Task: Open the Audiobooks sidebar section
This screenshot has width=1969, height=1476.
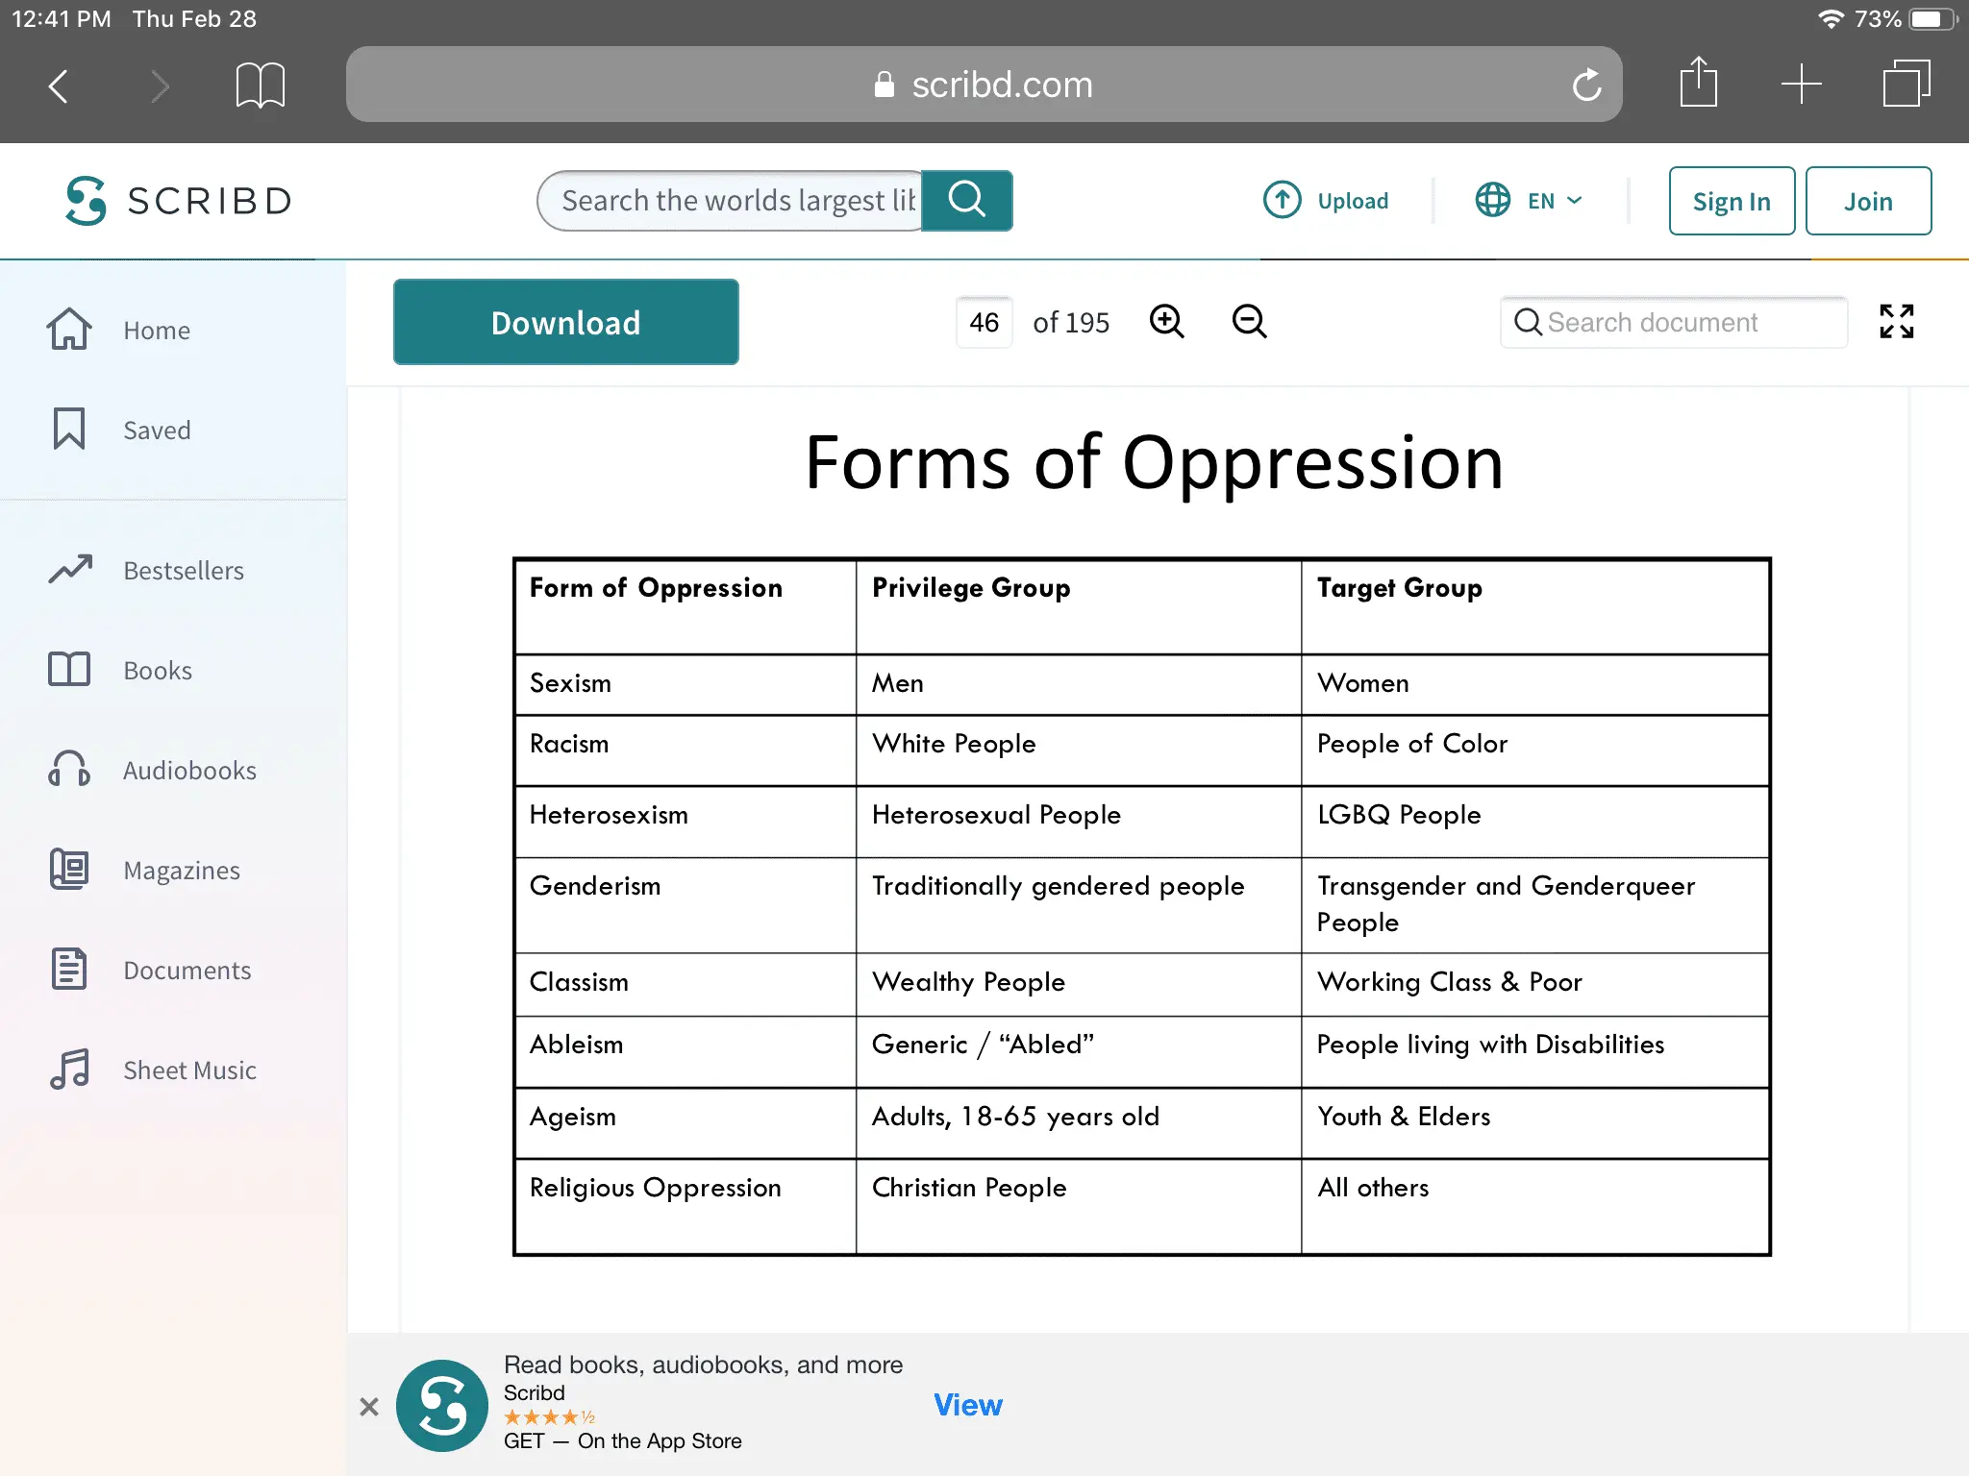Action: point(189,770)
